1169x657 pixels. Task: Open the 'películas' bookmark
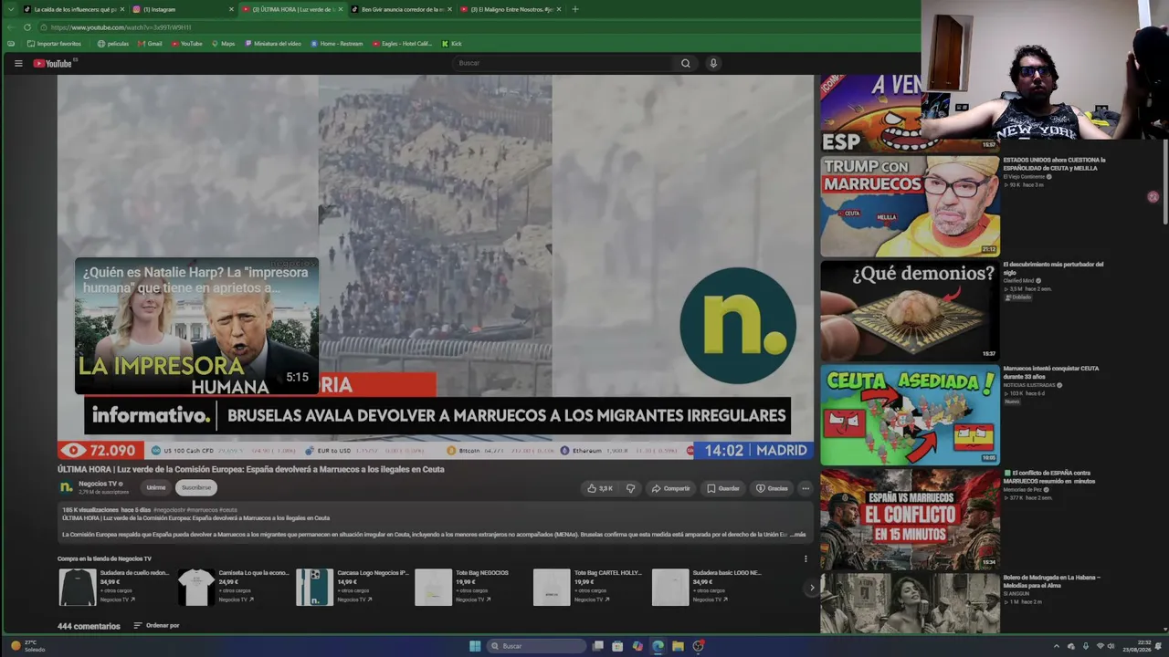(112, 44)
